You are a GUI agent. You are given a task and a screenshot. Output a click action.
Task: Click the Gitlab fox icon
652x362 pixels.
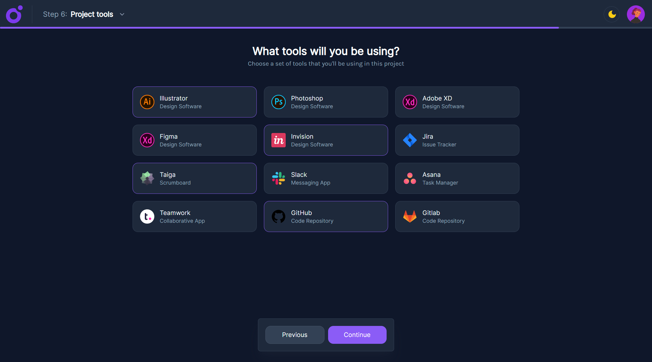[x=410, y=216]
